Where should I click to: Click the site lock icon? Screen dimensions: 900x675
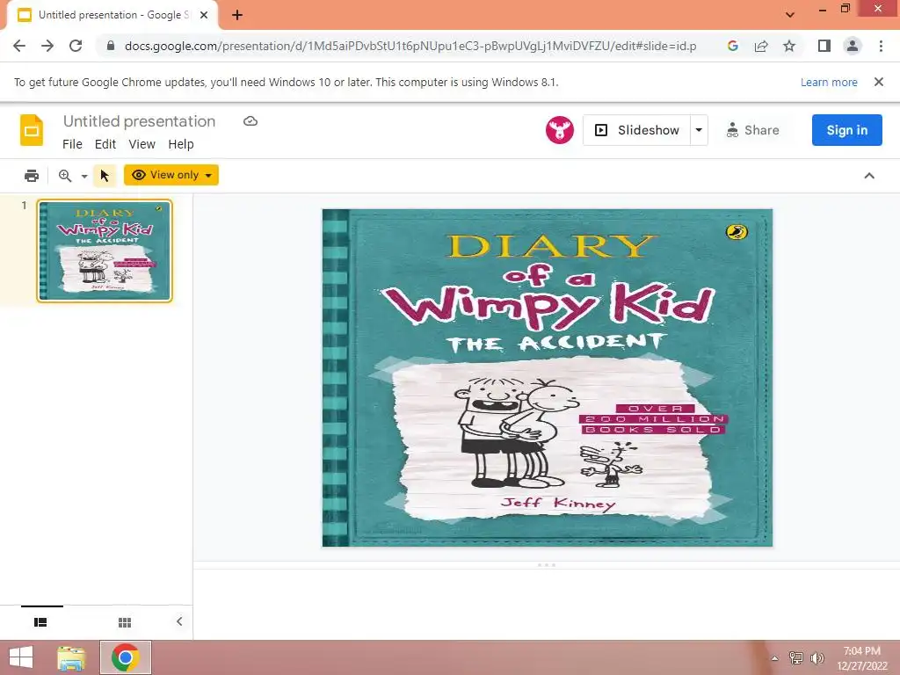pyautogui.click(x=111, y=46)
